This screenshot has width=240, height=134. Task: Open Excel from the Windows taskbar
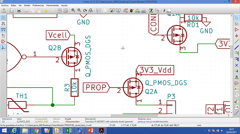(69, 131)
